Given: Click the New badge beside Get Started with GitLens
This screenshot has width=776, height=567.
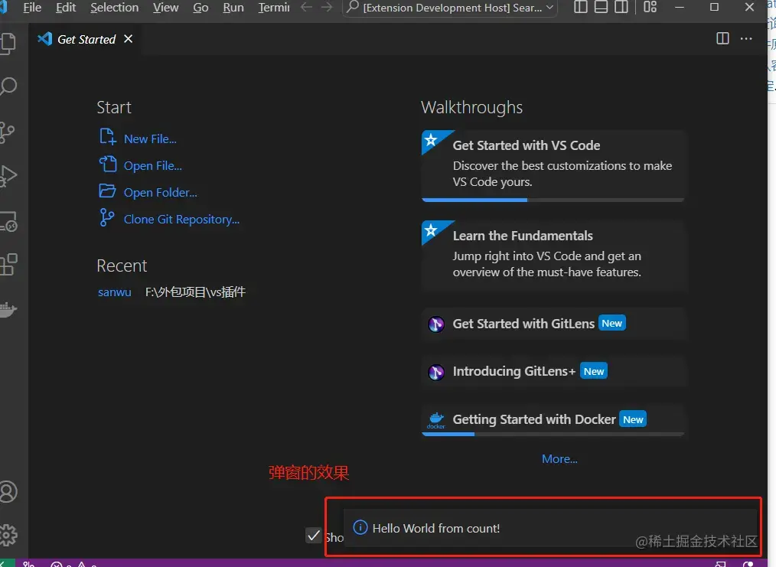Looking at the screenshot, I should point(611,323).
